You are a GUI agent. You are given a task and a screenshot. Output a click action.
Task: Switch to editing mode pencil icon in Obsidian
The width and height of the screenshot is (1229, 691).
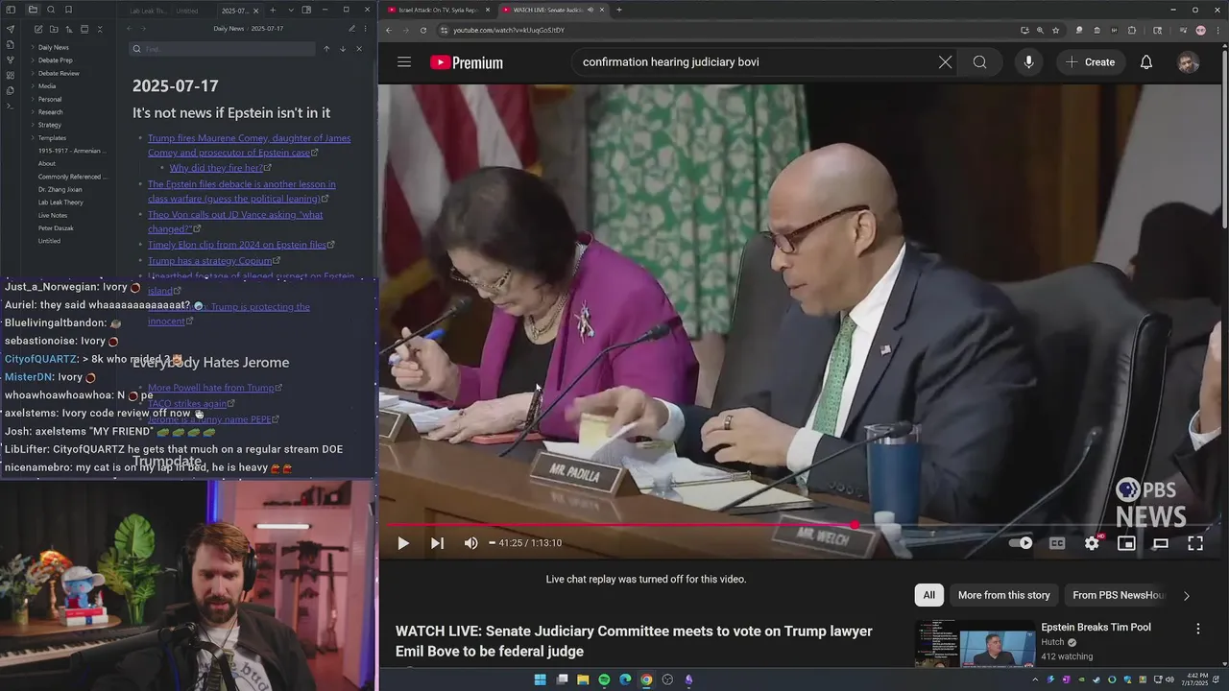tap(351, 29)
